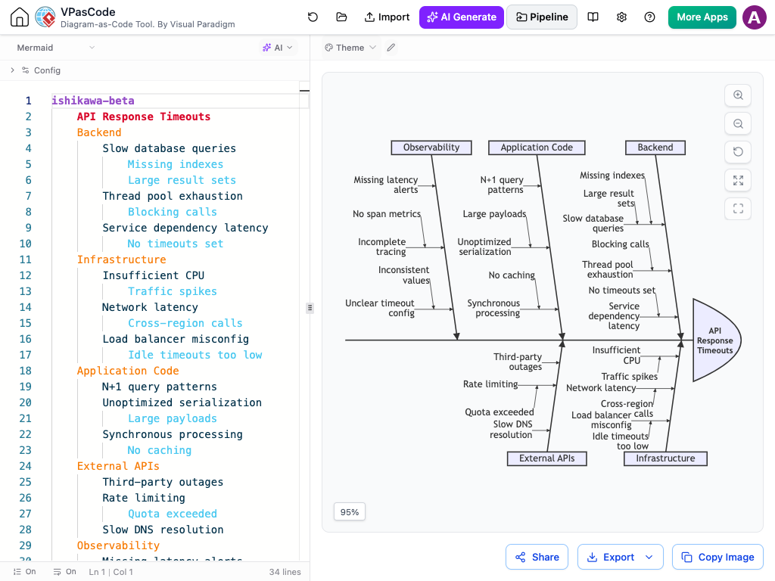Click Copy Image button
775x581 pixels.
pyautogui.click(x=717, y=558)
